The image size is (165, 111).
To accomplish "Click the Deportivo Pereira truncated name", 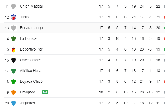I will 33,49.
